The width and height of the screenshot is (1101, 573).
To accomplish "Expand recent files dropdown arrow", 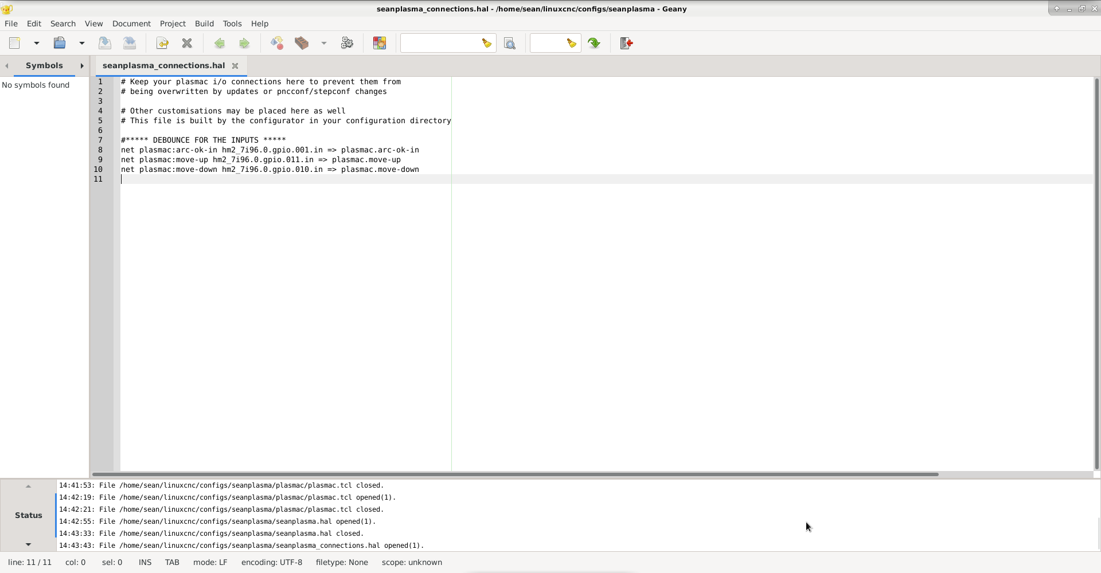I will pos(82,43).
